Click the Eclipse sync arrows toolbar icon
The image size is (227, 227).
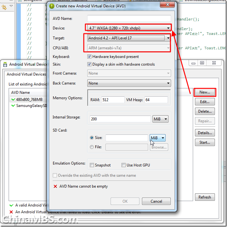[4, 7]
